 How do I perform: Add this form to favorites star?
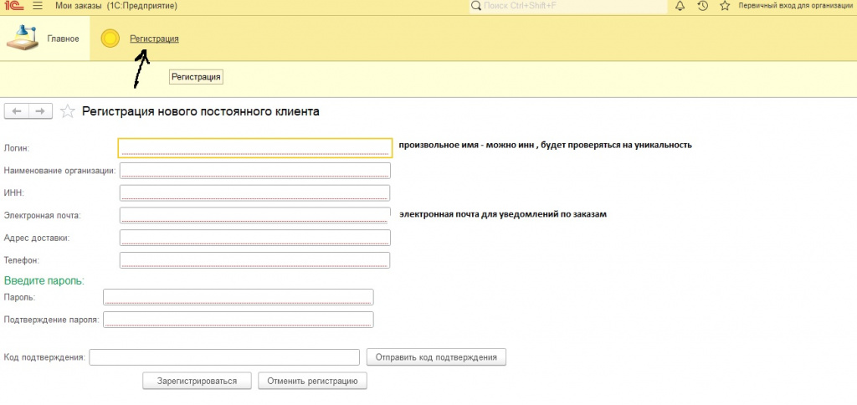click(68, 111)
